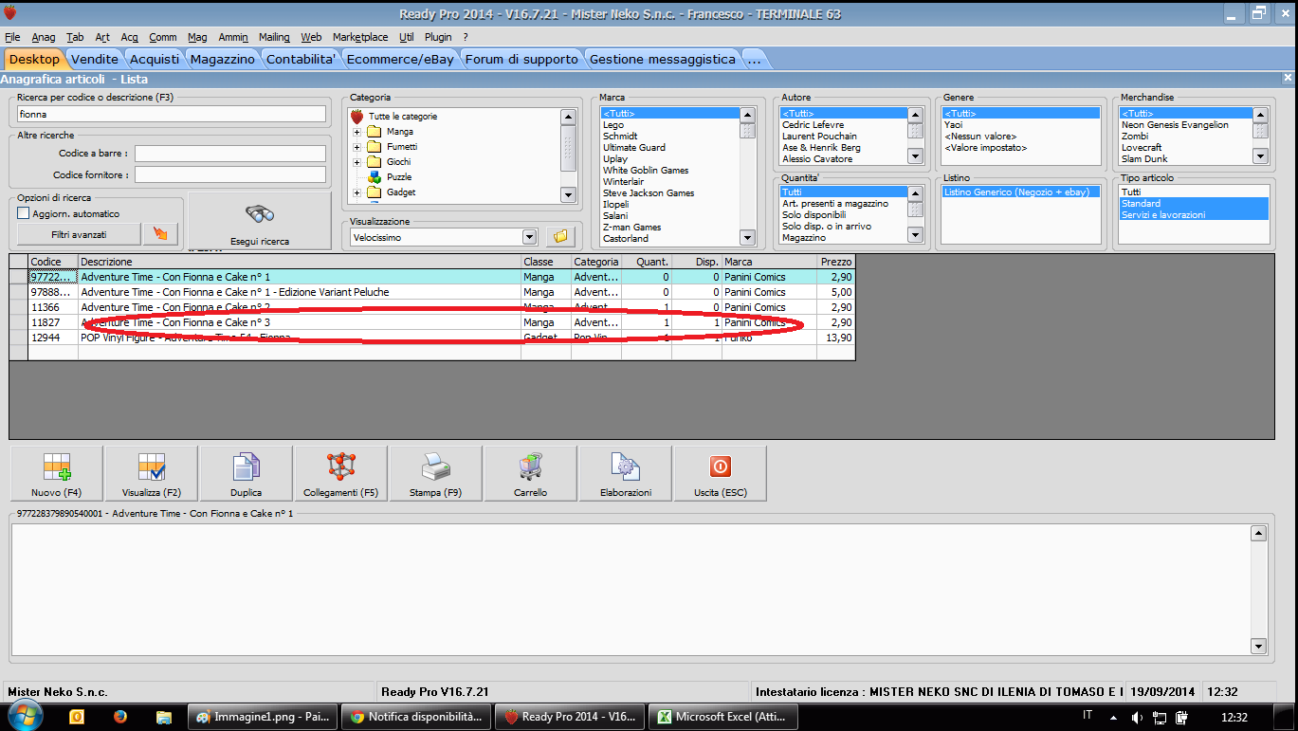The width and height of the screenshot is (1298, 731).
Task: Click the Giochi folder icon in Categoria tree
Action: tap(374, 162)
